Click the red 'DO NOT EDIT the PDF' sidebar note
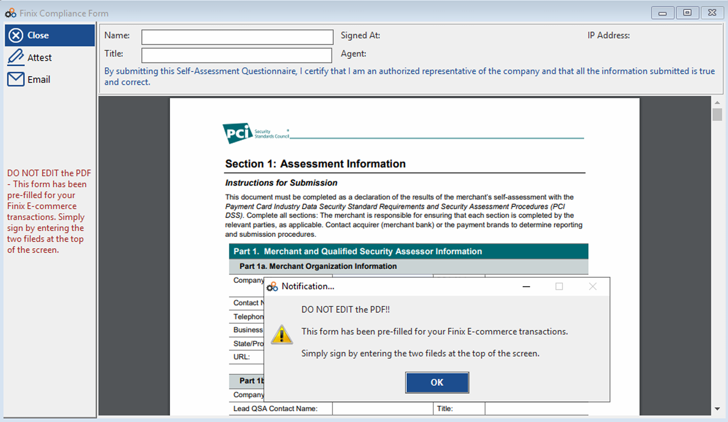The height and width of the screenshot is (422, 728). [x=49, y=212]
